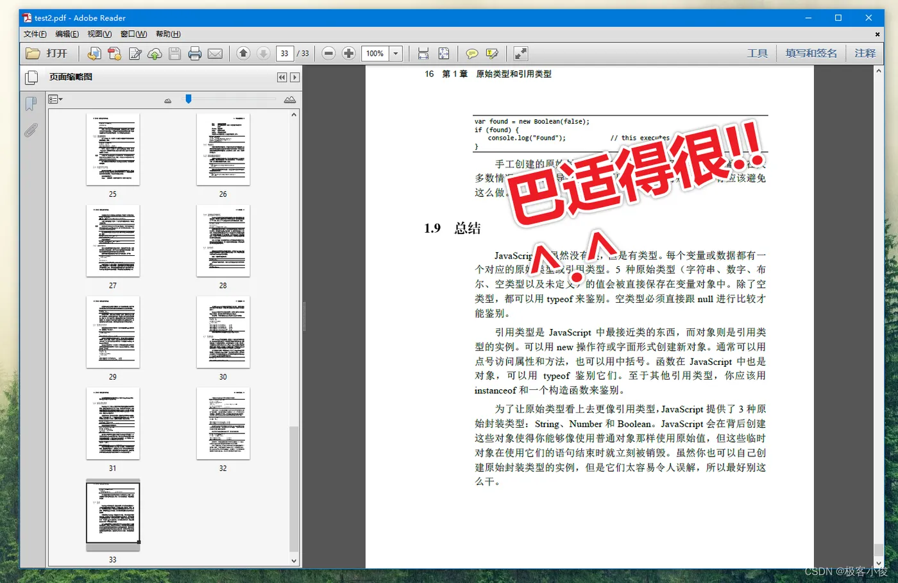898x583 pixels.
Task: Click the save to cloud icon
Action: tap(155, 54)
